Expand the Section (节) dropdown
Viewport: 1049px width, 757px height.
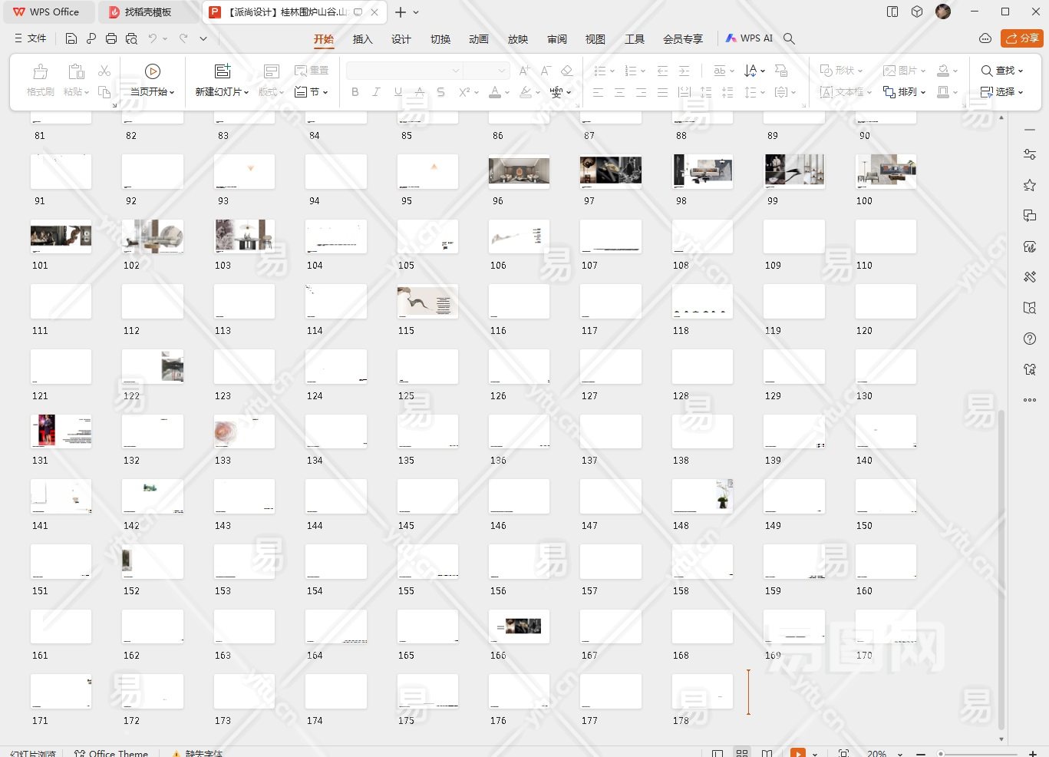[x=312, y=92]
